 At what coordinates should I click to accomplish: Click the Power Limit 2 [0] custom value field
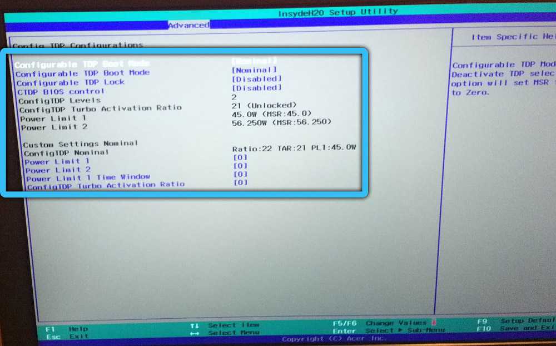[240, 166]
